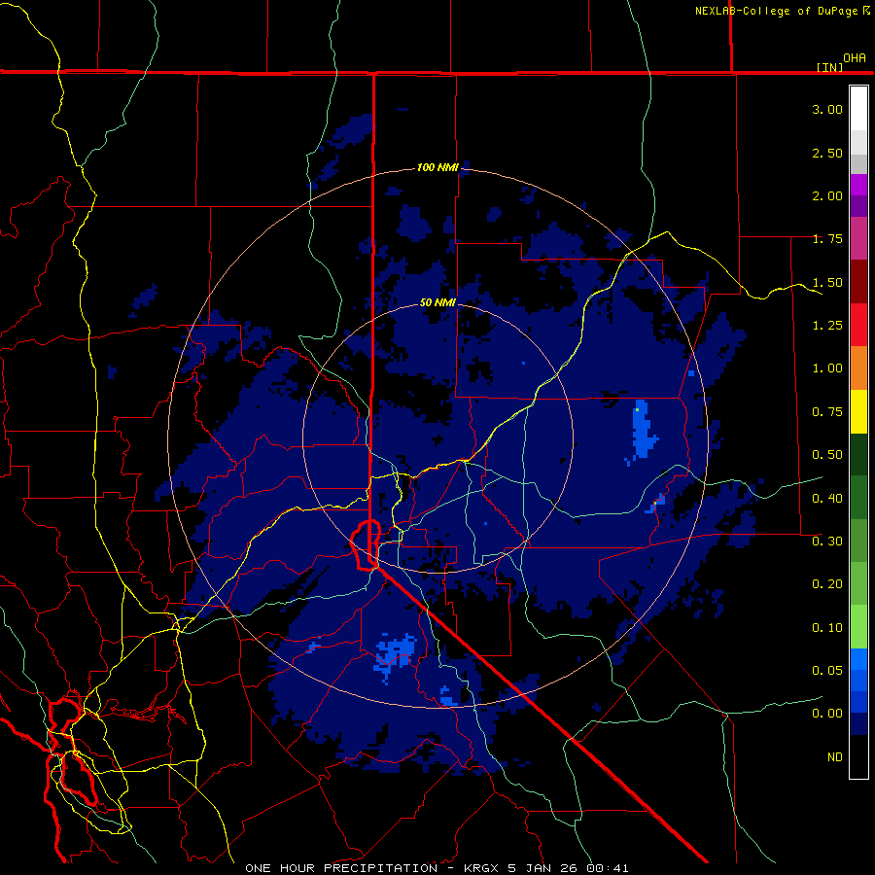The width and height of the screenshot is (875, 875).
Task: Click the 1.00 legend value
Action: 827,368
